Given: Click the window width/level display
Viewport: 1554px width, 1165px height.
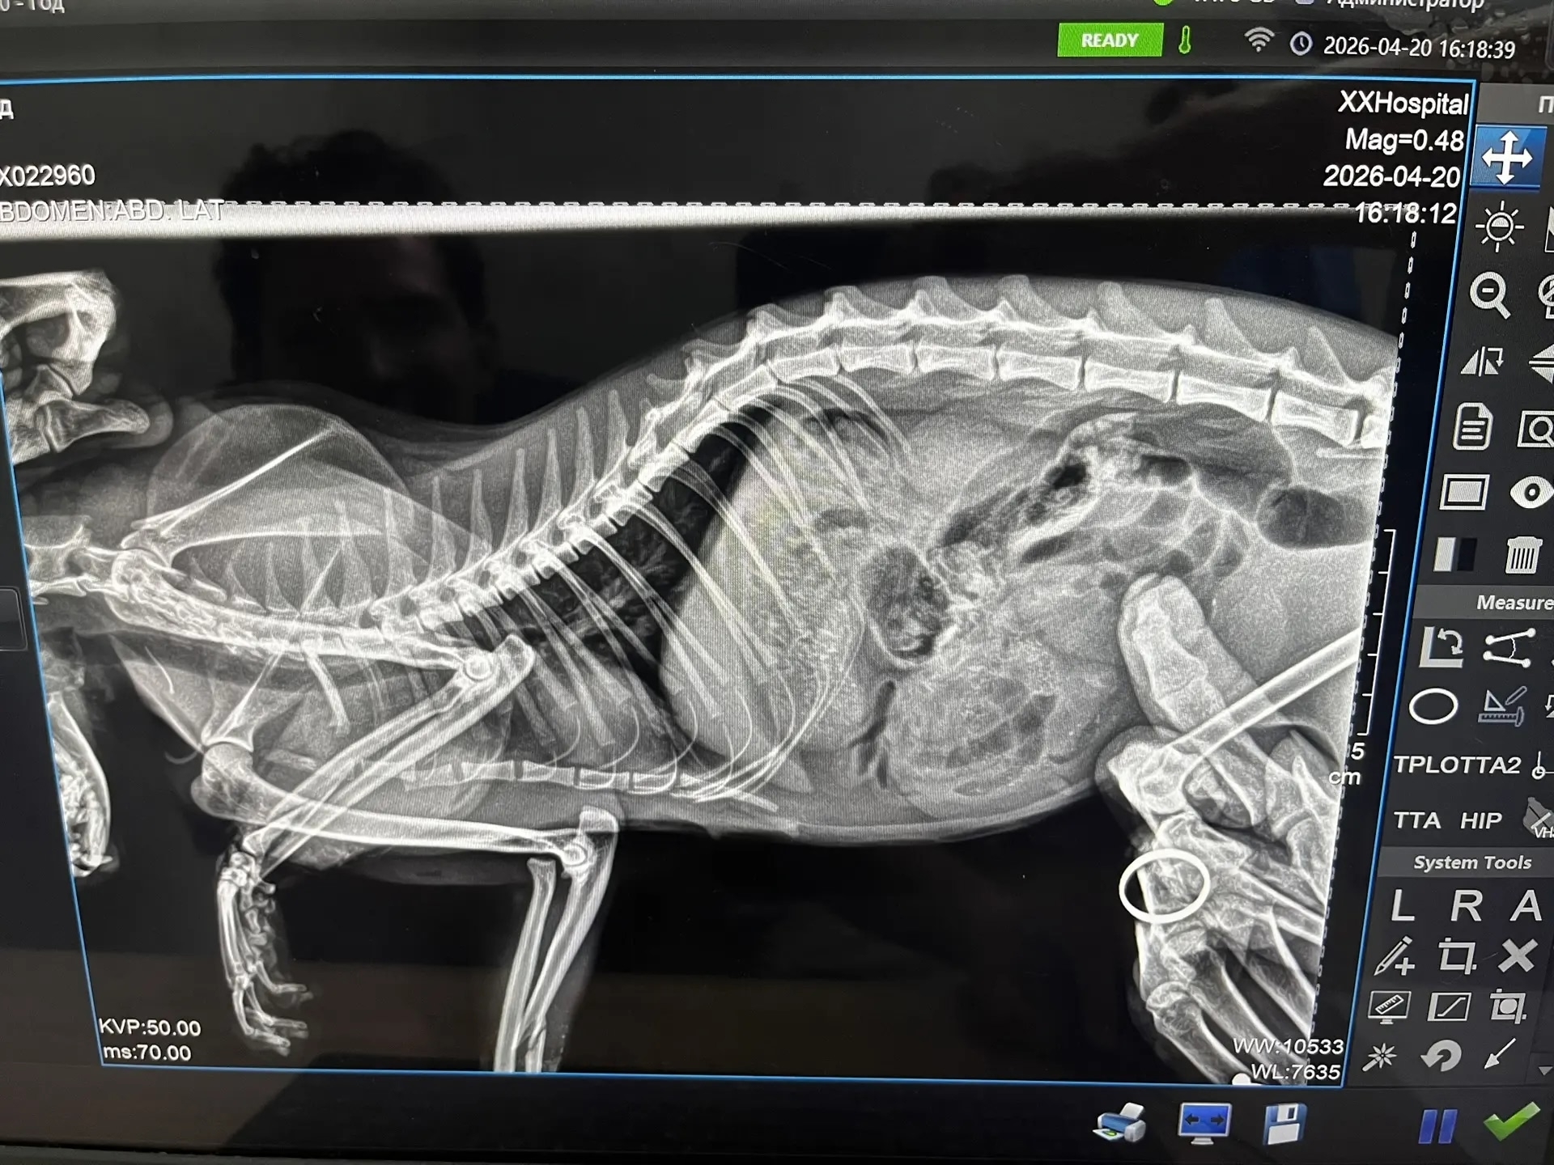Looking at the screenshot, I should pos(1287,1059).
